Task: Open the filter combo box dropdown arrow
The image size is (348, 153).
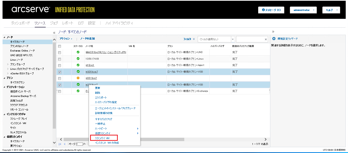Action: 233,39
